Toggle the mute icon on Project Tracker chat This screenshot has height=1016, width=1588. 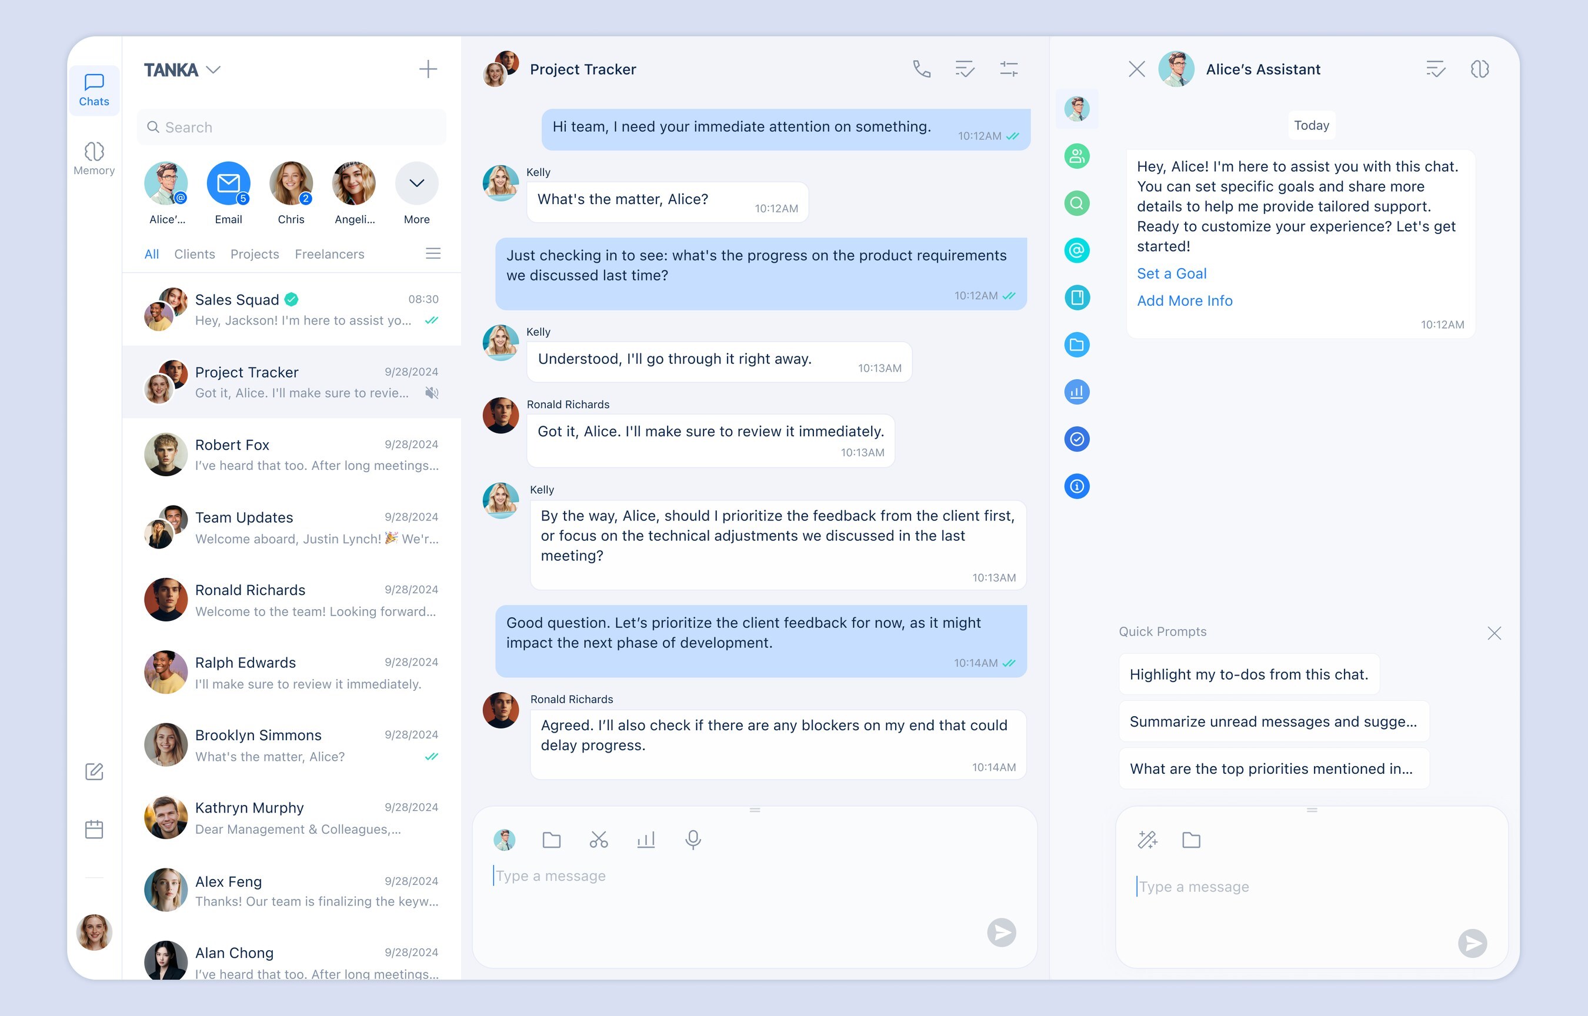click(432, 393)
